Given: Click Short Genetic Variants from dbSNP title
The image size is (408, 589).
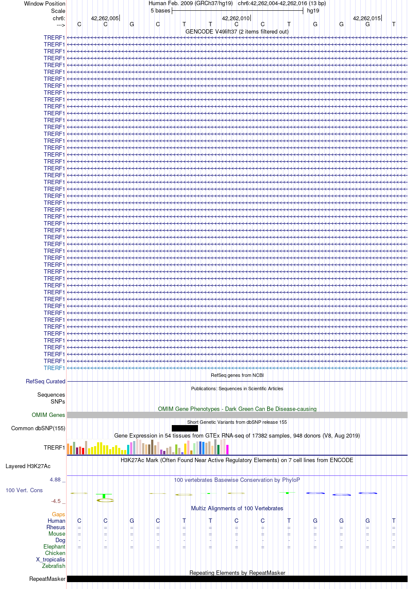Looking at the screenshot, I should 237,422.
